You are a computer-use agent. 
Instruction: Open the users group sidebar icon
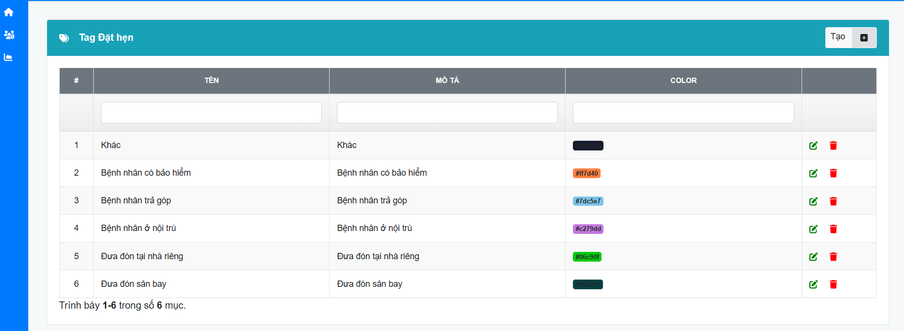point(9,35)
